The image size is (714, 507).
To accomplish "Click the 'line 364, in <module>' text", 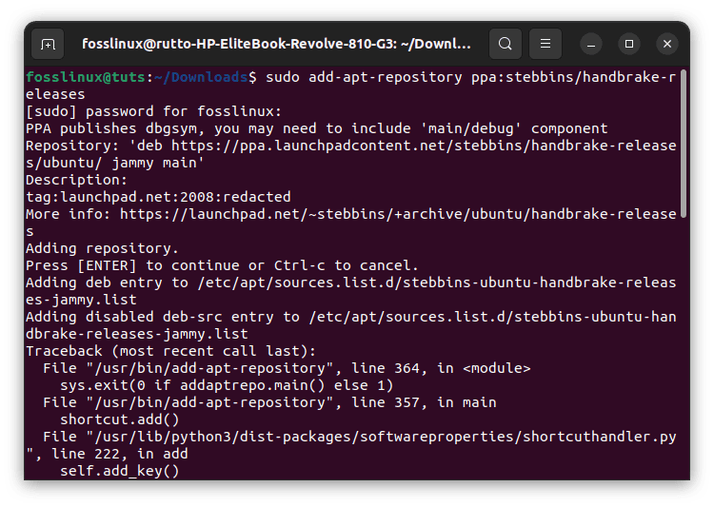I will coord(441,368).
